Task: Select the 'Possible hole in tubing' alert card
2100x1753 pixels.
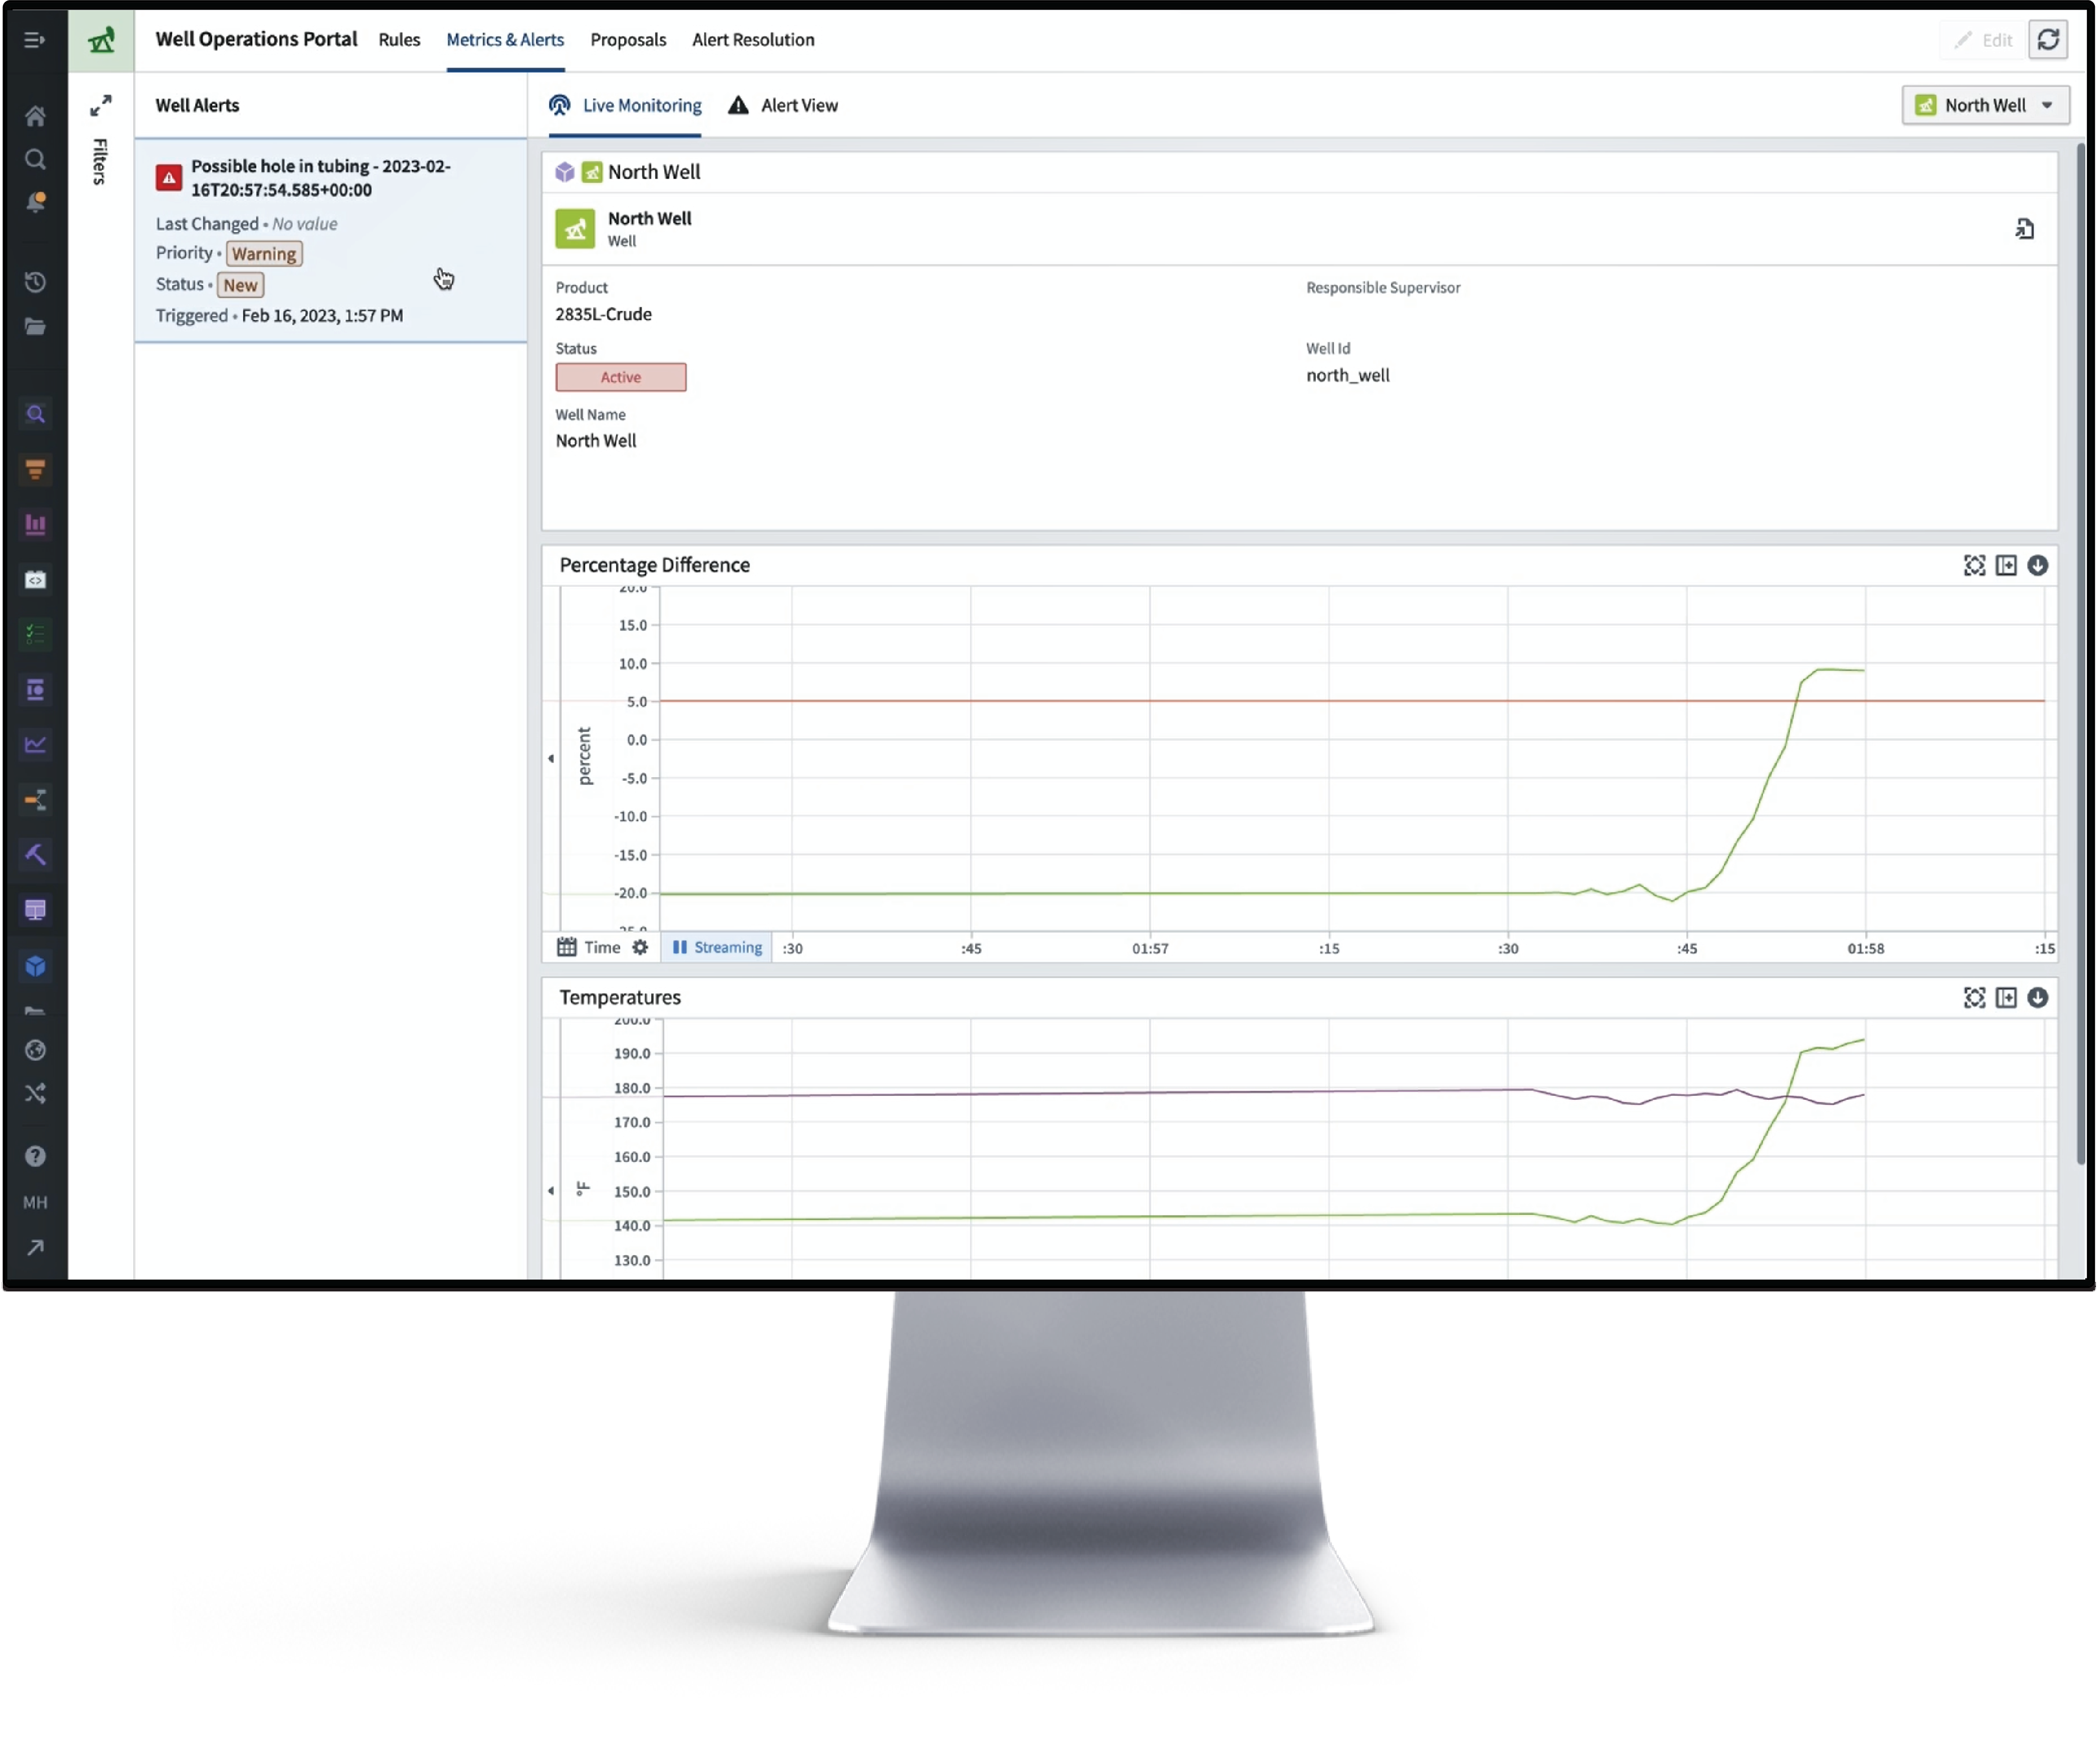Action: [330, 241]
